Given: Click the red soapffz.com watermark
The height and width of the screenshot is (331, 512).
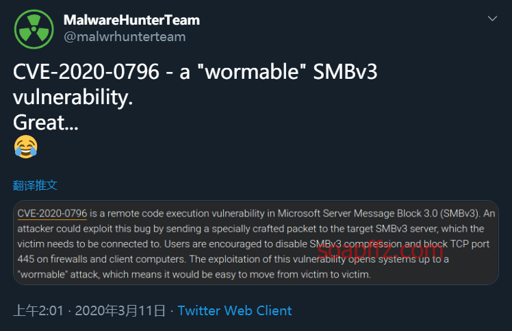Looking at the screenshot, I should (380, 252).
